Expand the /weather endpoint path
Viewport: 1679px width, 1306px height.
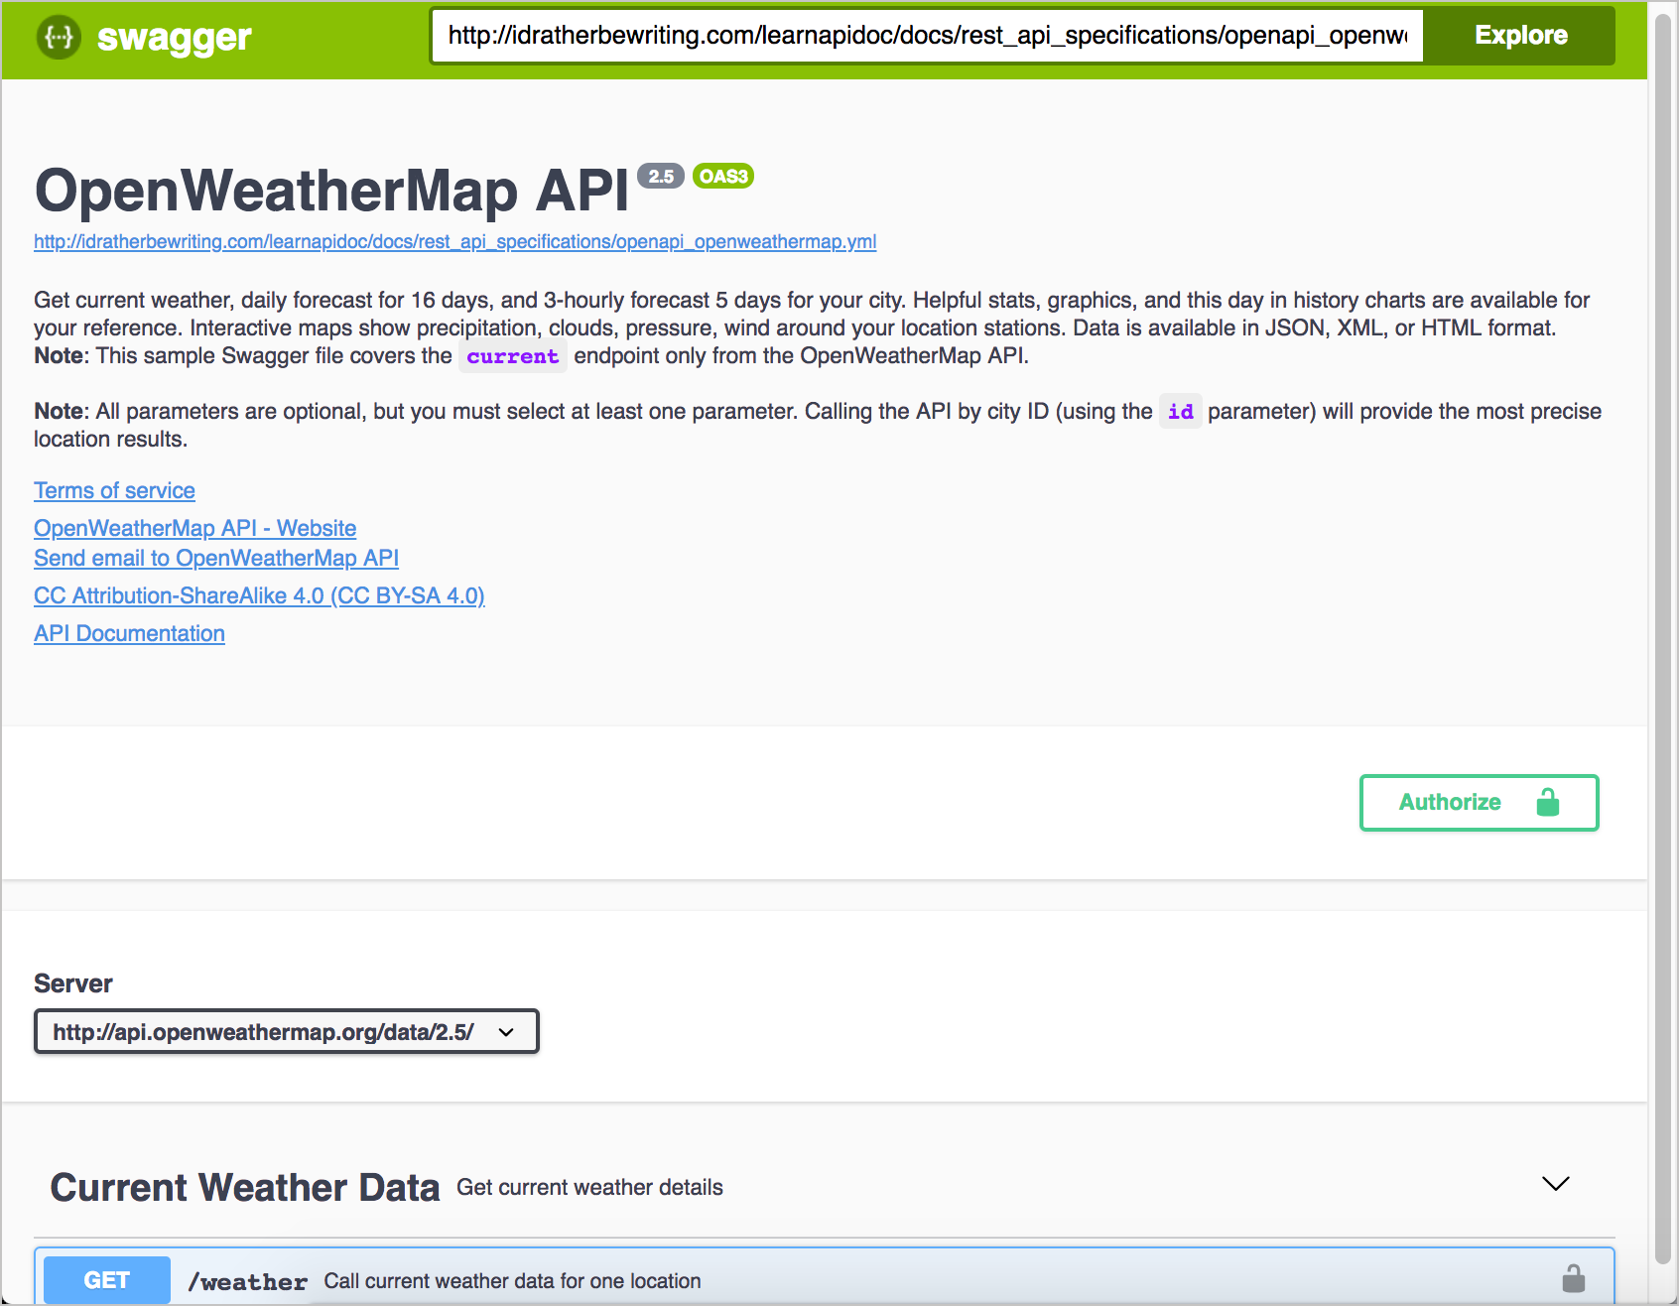click(247, 1281)
